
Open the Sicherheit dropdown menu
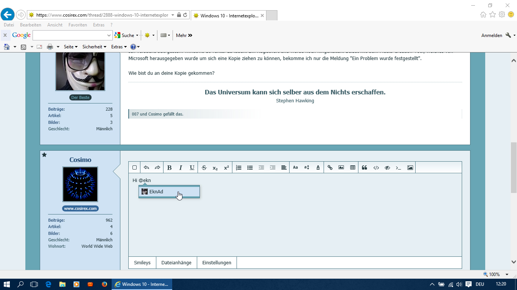95,47
